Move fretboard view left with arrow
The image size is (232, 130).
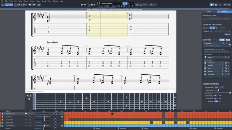28,96
